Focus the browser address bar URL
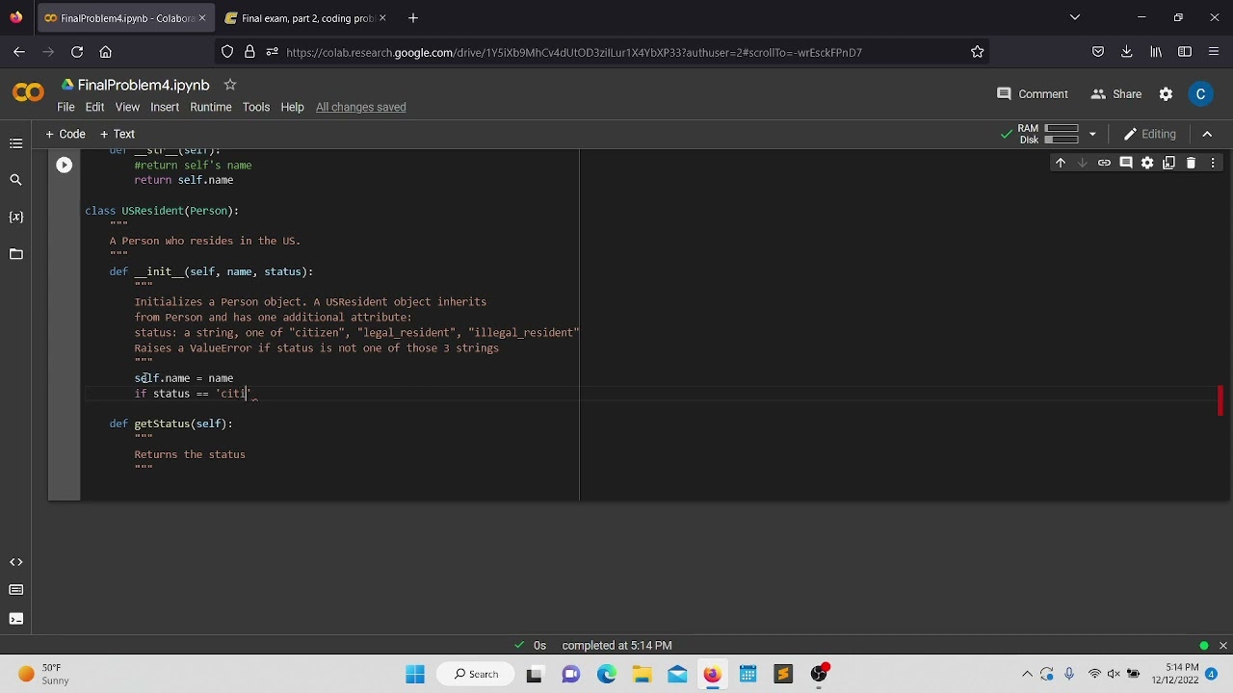The image size is (1233, 693). pyautogui.click(x=573, y=52)
